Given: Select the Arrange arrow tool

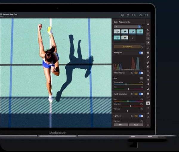Looking at the screenshot, I should (148, 29).
